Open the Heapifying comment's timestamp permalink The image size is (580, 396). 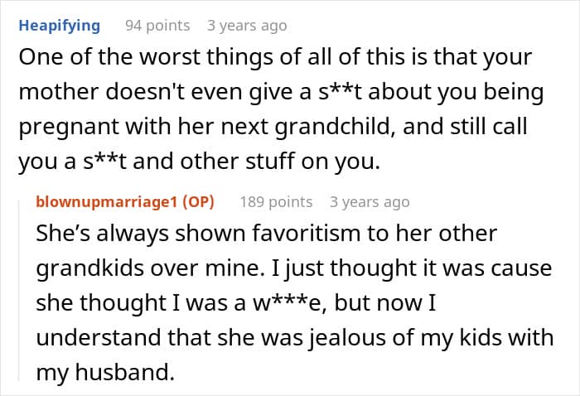click(247, 26)
